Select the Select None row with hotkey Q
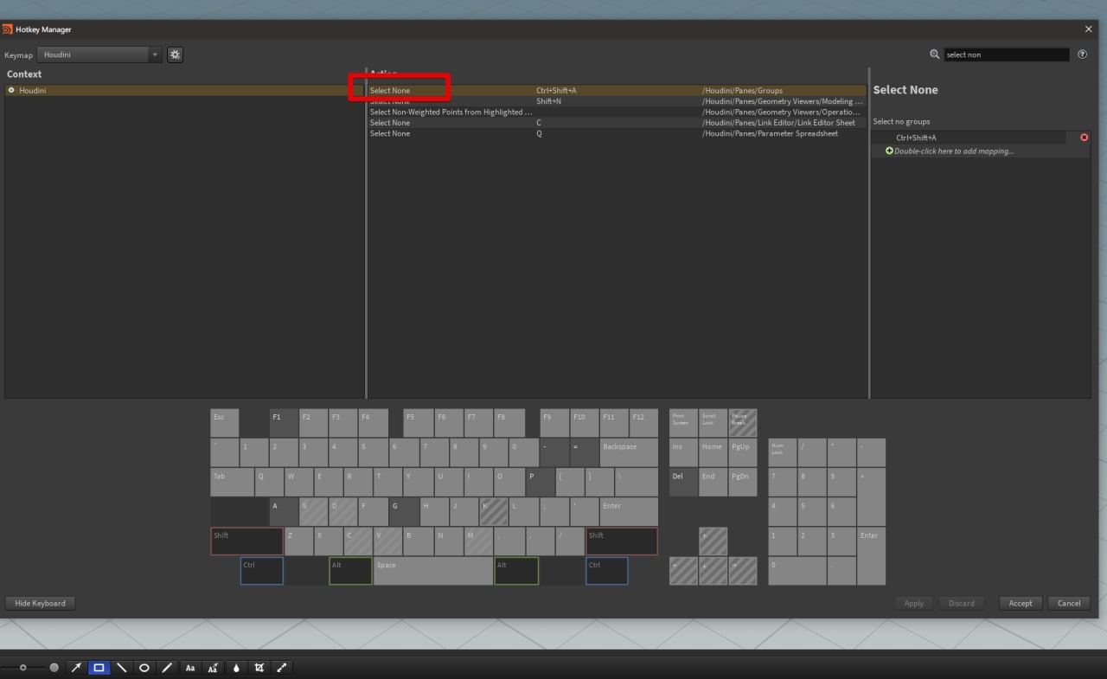The image size is (1107, 679). tap(617, 133)
